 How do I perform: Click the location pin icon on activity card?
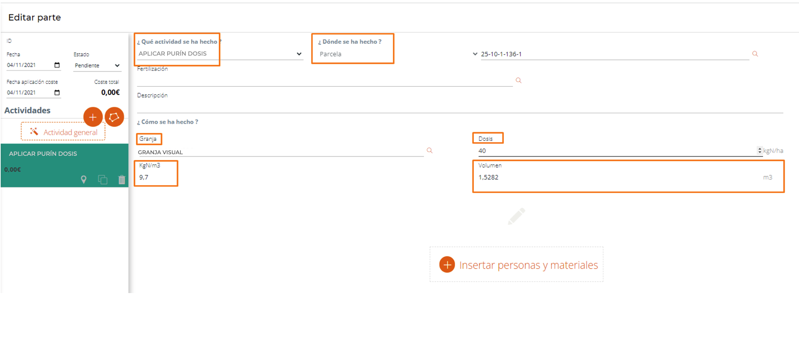pyautogui.click(x=84, y=180)
